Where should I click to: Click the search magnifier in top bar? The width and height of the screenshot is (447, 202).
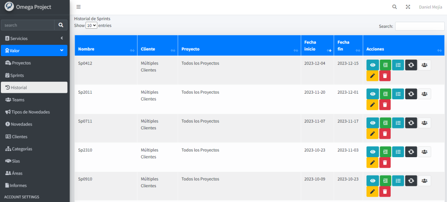coord(395,7)
